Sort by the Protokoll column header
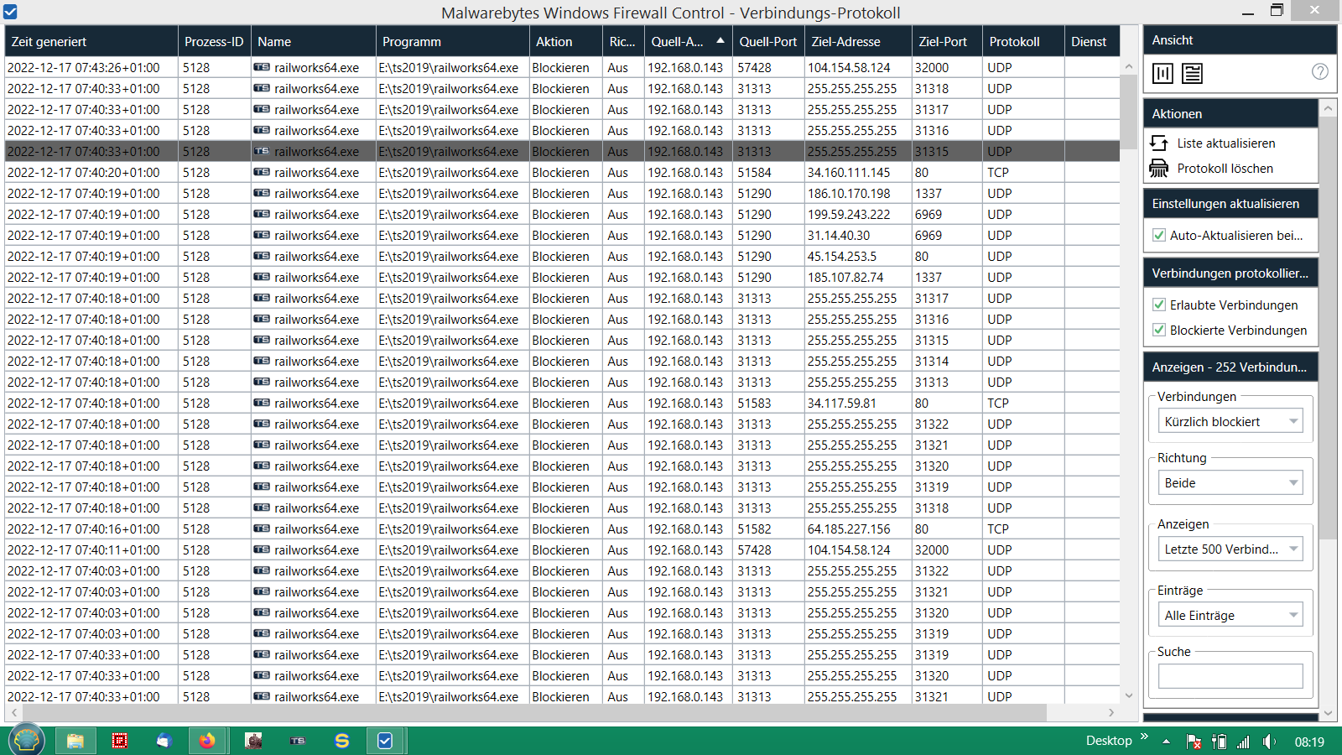Image resolution: width=1342 pixels, height=755 pixels. point(1023,41)
